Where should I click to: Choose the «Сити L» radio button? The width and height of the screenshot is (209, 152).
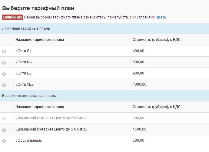click(x=4, y=74)
